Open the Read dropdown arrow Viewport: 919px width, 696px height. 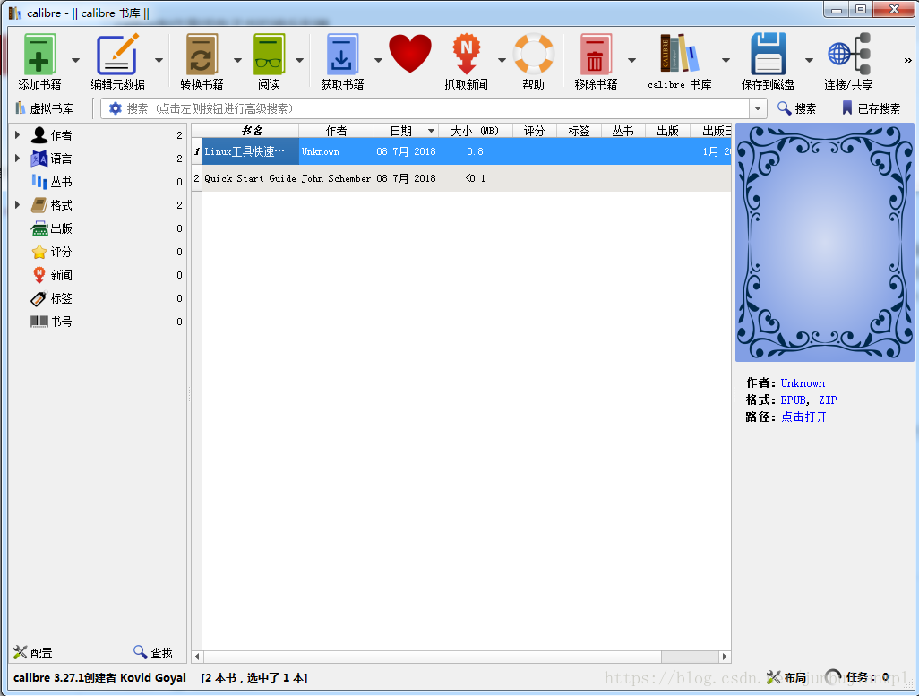[299, 60]
